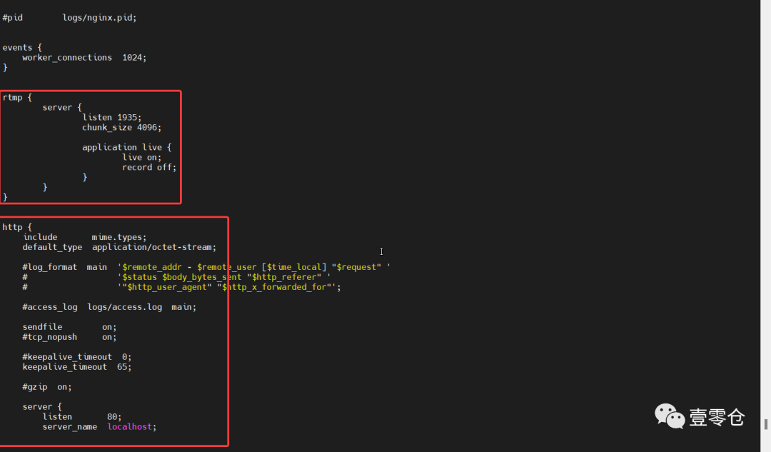Place cursor on "keepalive_timeout 65;" line
771x452 pixels.
click(x=76, y=367)
